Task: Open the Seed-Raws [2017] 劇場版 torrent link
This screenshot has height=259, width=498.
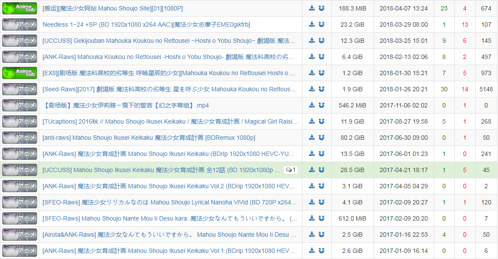Action: point(169,89)
